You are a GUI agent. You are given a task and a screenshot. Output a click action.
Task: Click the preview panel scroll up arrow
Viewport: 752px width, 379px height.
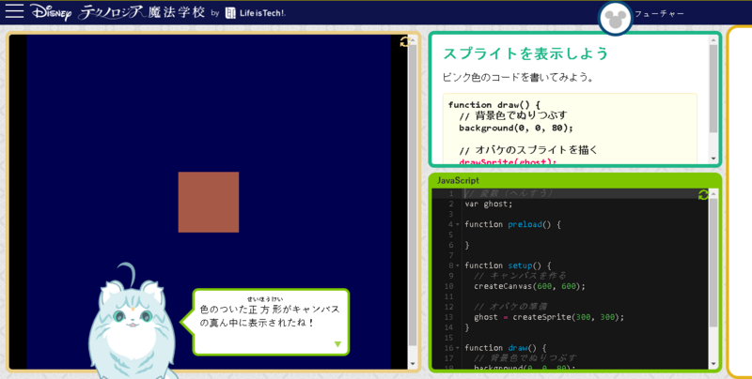coord(413,40)
